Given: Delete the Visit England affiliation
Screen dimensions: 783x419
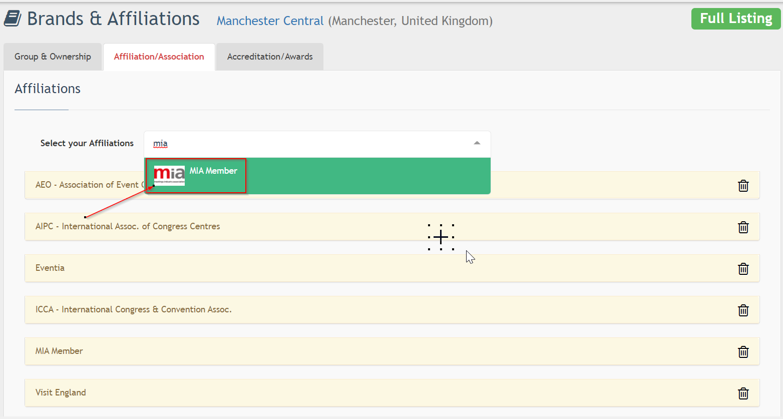Looking at the screenshot, I should (x=743, y=393).
